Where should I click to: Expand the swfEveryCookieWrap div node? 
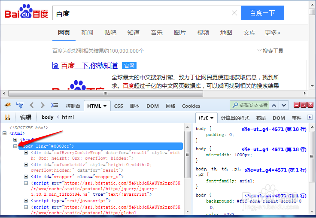point(26,152)
